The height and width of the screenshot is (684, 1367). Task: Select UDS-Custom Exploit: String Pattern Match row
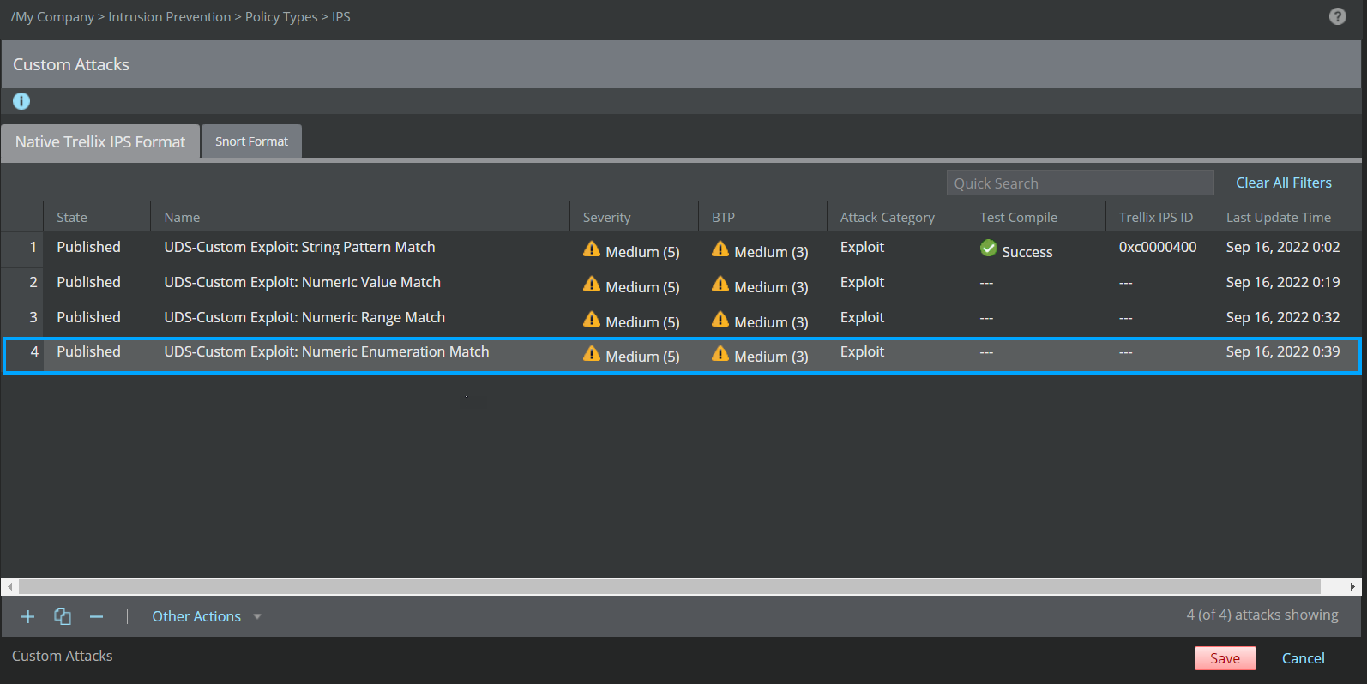(681, 249)
